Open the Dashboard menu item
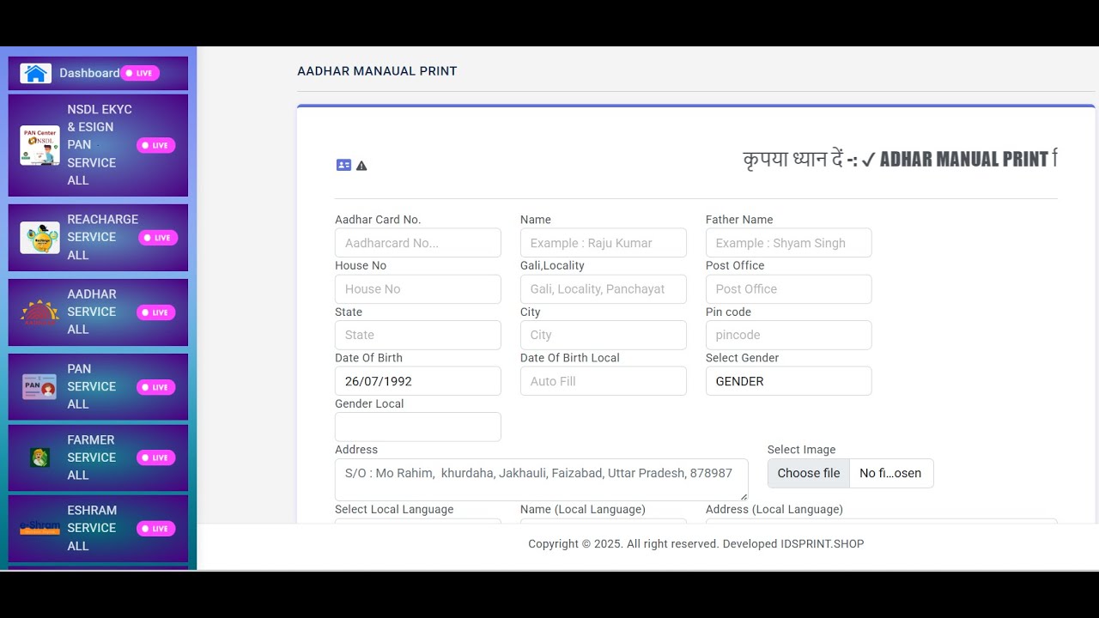 click(98, 73)
